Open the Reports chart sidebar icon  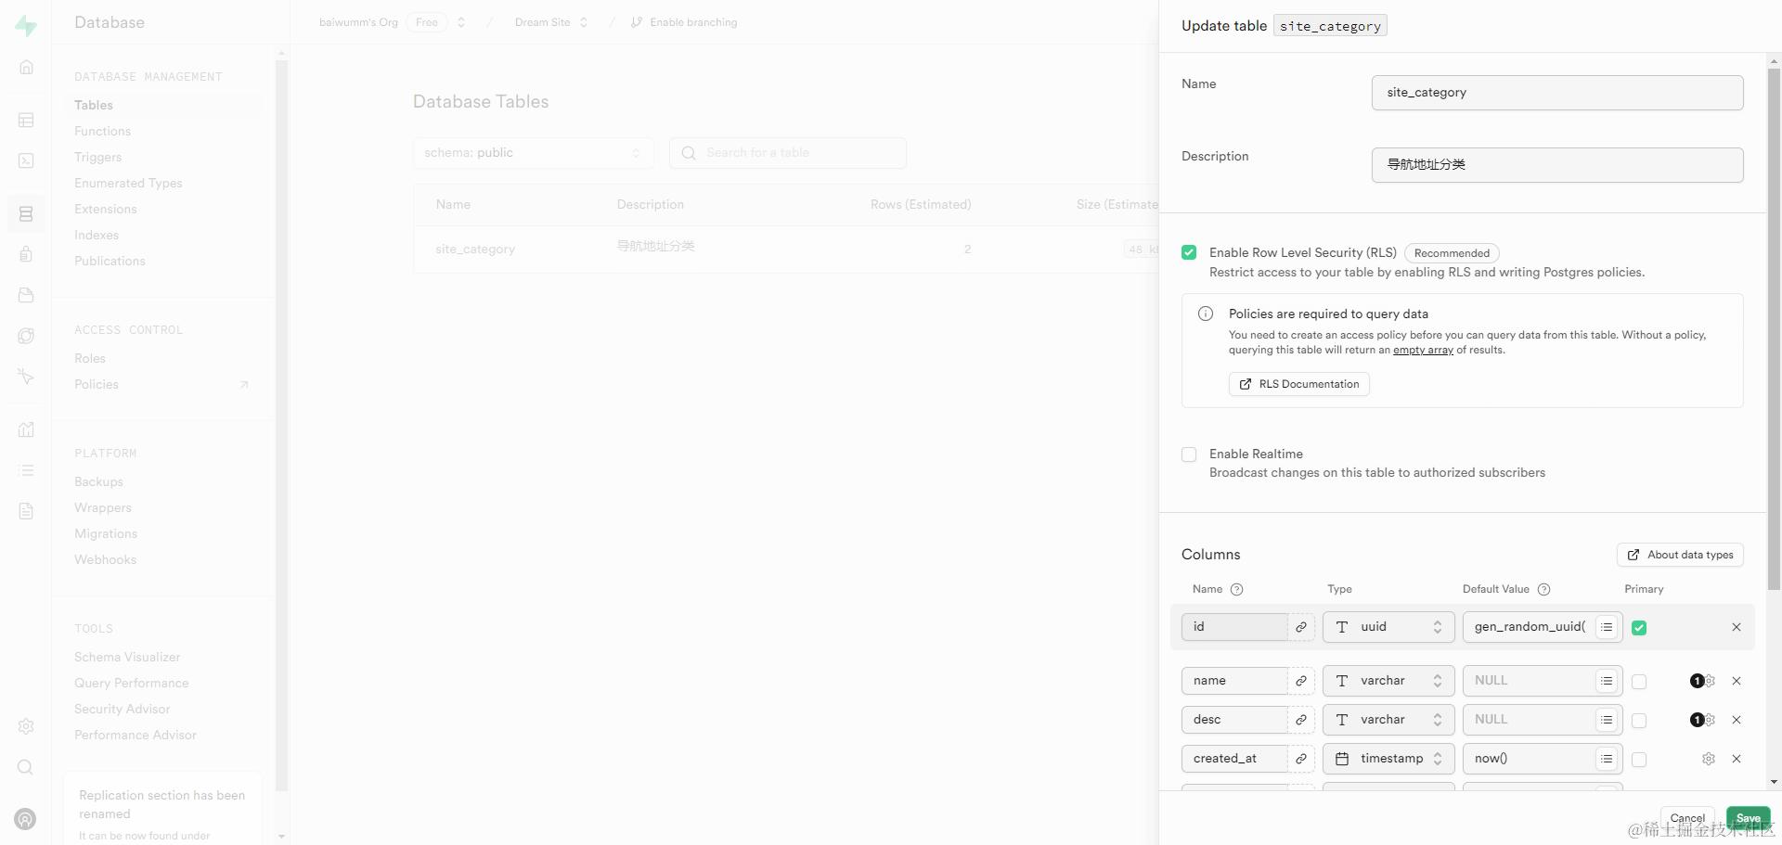point(26,429)
